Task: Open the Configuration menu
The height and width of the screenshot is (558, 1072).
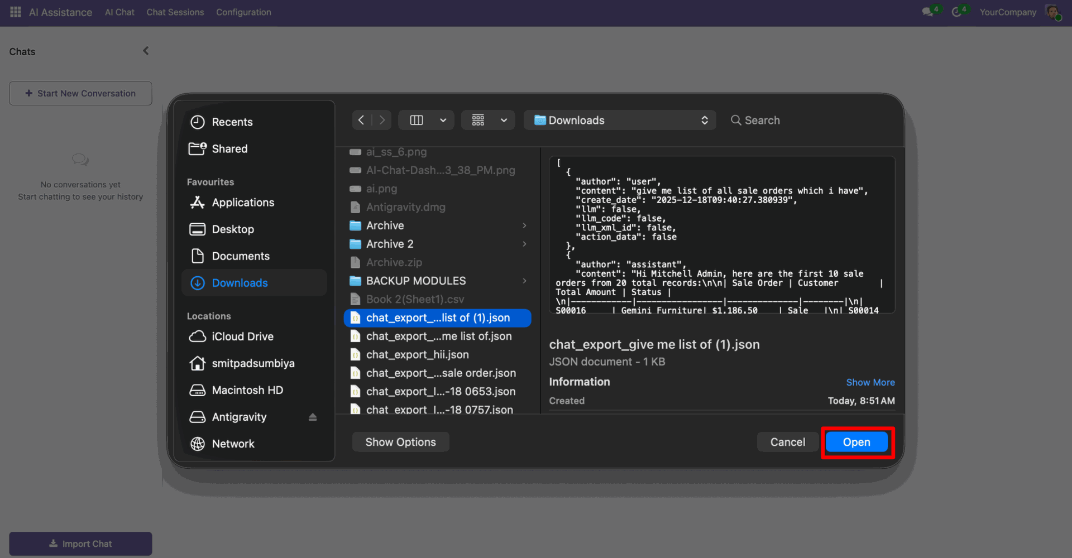Action: click(243, 12)
